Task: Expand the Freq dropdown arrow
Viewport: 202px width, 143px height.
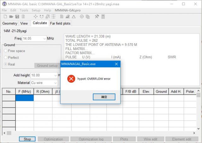Action: (45, 39)
